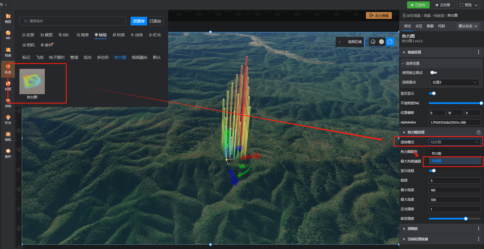Click the 选择区域 button
The image size is (484, 249).
tap(355, 42)
